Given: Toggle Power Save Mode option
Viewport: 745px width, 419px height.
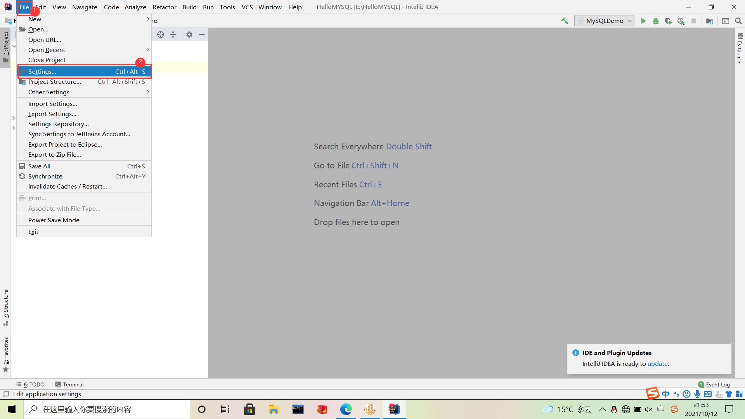Looking at the screenshot, I should [54, 220].
